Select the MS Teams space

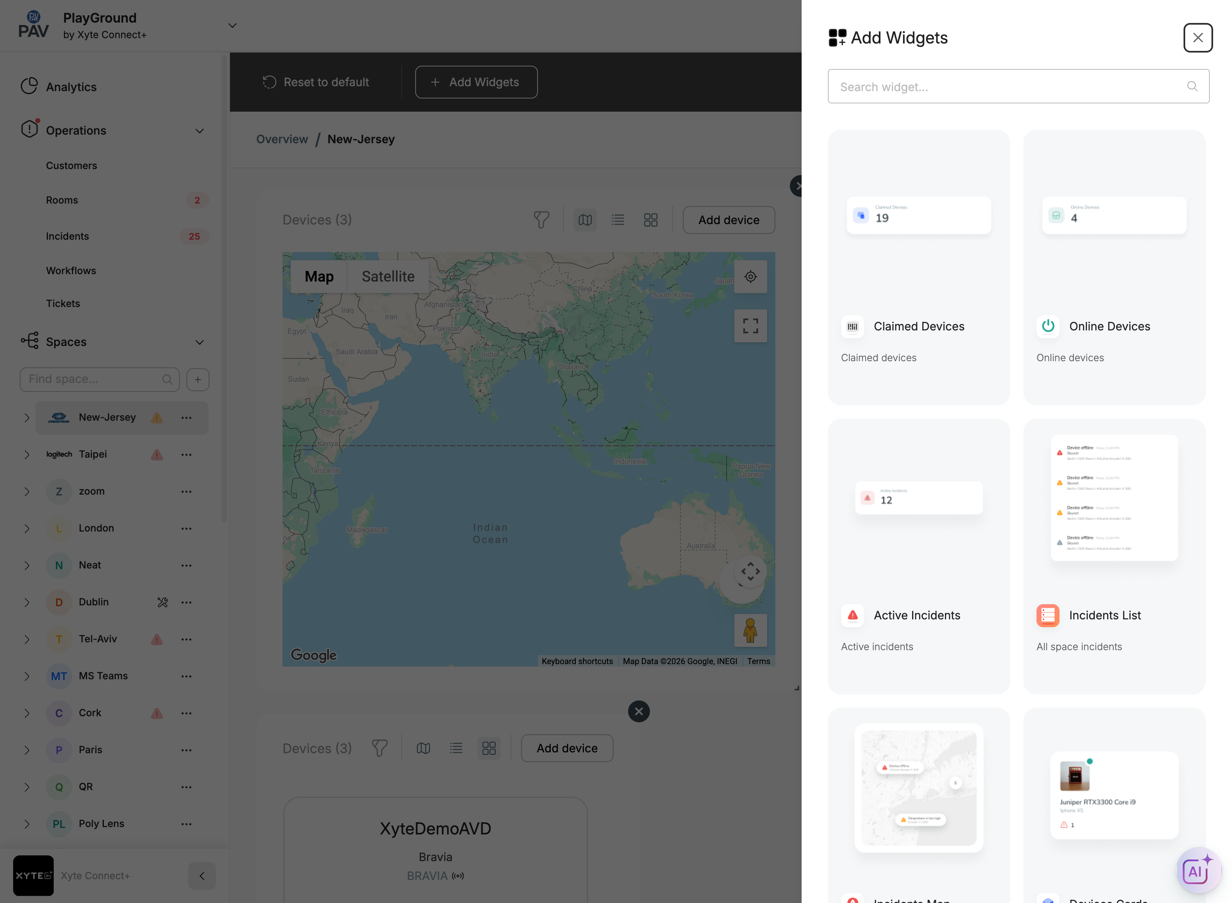tap(103, 676)
